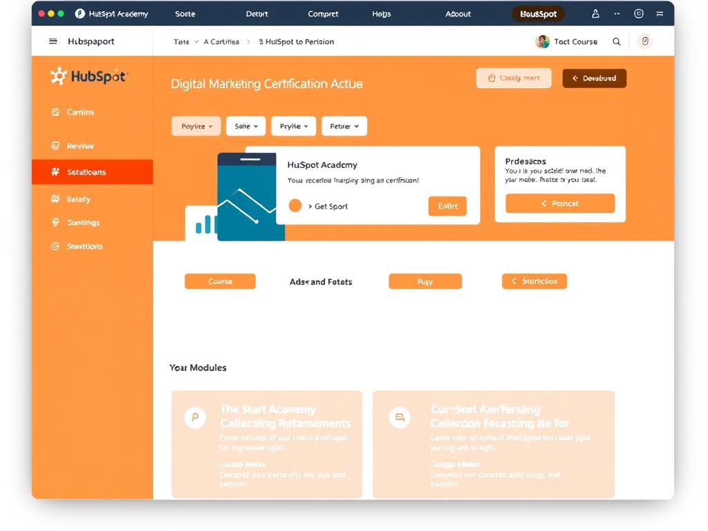The image size is (708, 531).
Task: Click the HulSpot to Perision breadcrumb
Action: point(296,41)
